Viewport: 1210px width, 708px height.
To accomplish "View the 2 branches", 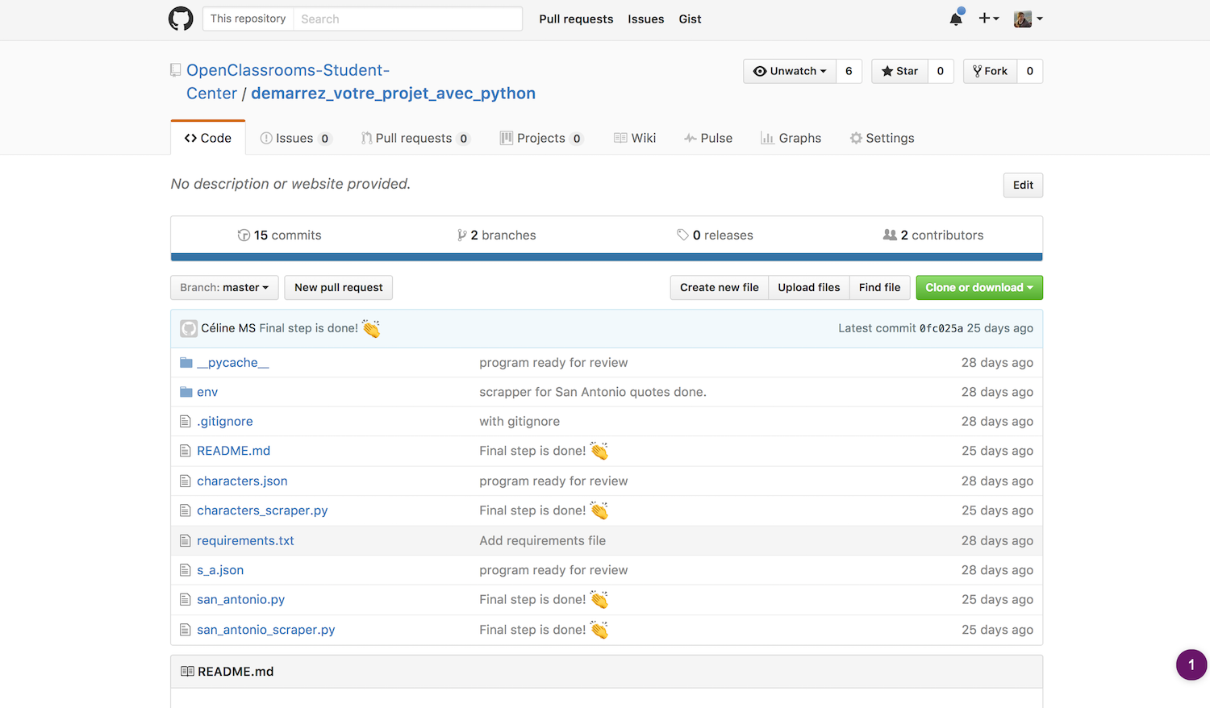I will click(496, 235).
